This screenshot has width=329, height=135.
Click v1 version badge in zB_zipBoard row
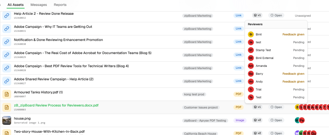click(257, 107)
